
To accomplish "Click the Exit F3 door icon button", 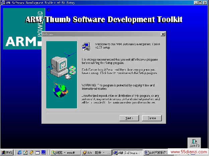I will click(x=194, y=143).
